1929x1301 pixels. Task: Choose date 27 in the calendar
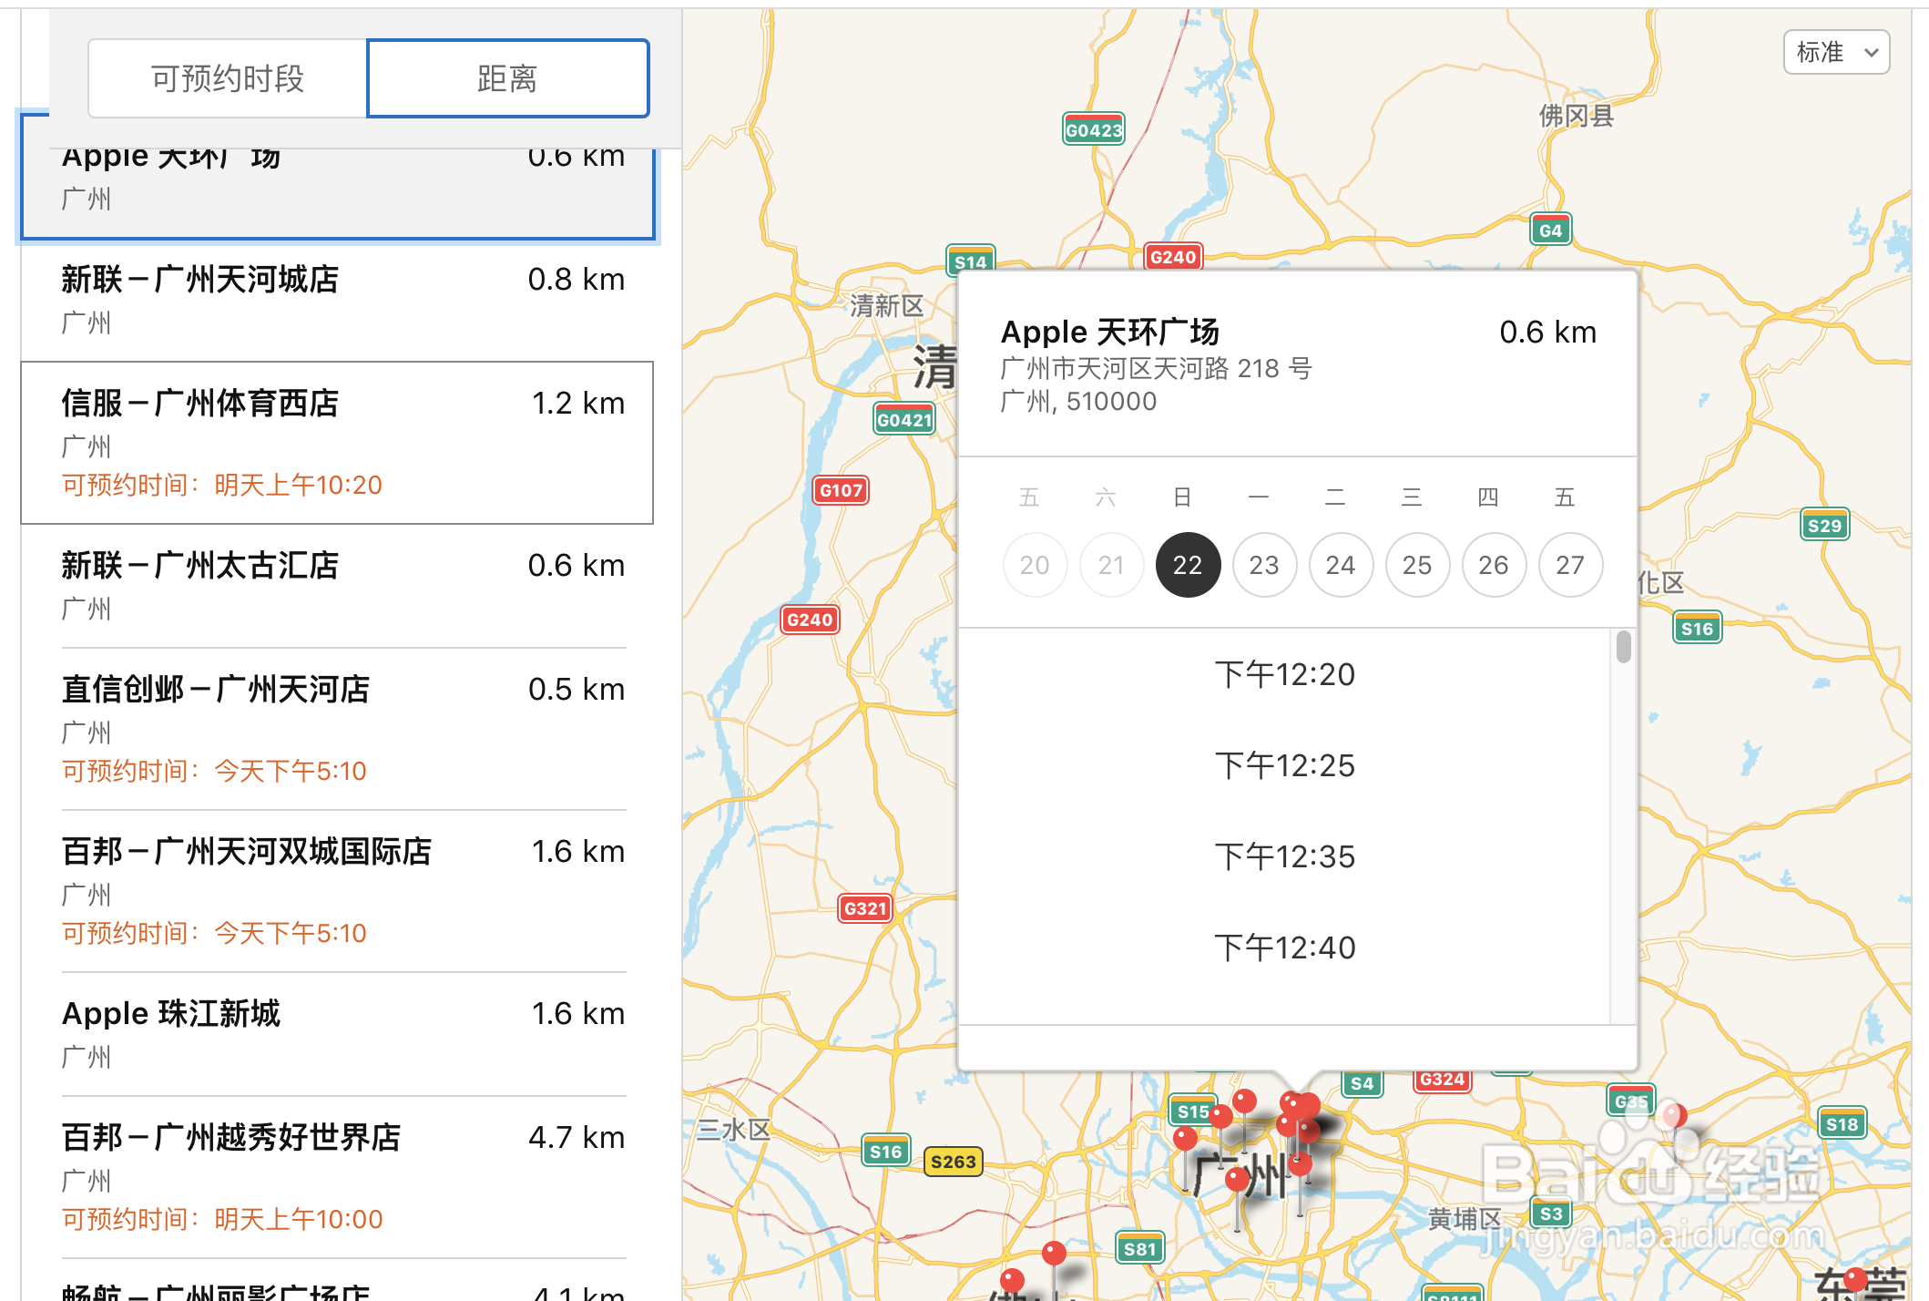[1569, 565]
